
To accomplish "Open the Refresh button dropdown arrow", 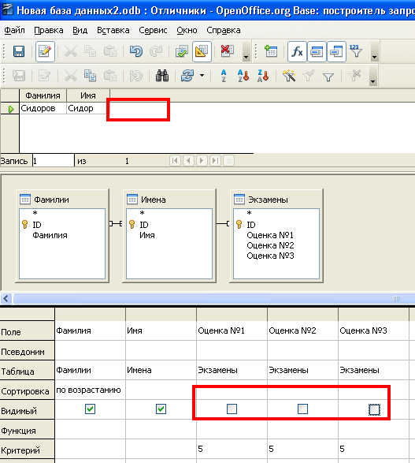I will [x=202, y=76].
